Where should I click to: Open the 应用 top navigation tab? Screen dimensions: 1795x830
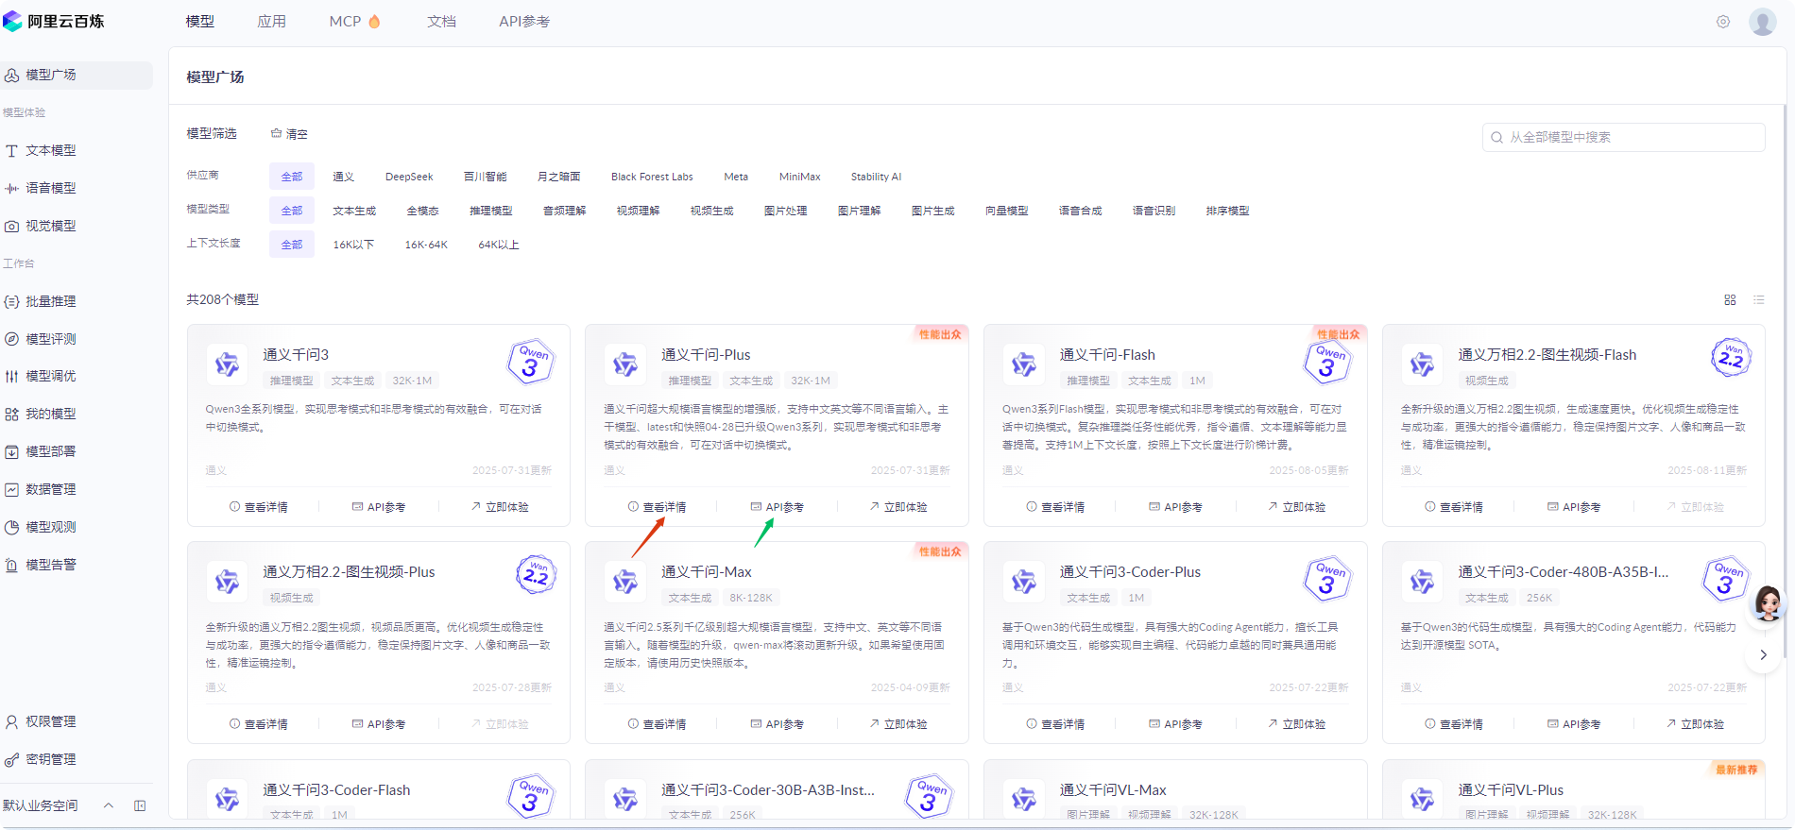pyautogui.click(x=272, y=22)
